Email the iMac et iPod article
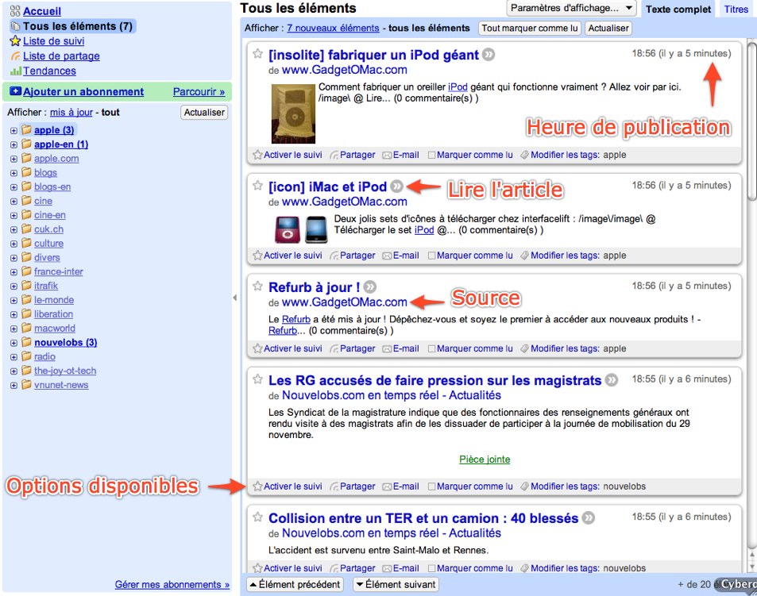 tap(400, 256)
